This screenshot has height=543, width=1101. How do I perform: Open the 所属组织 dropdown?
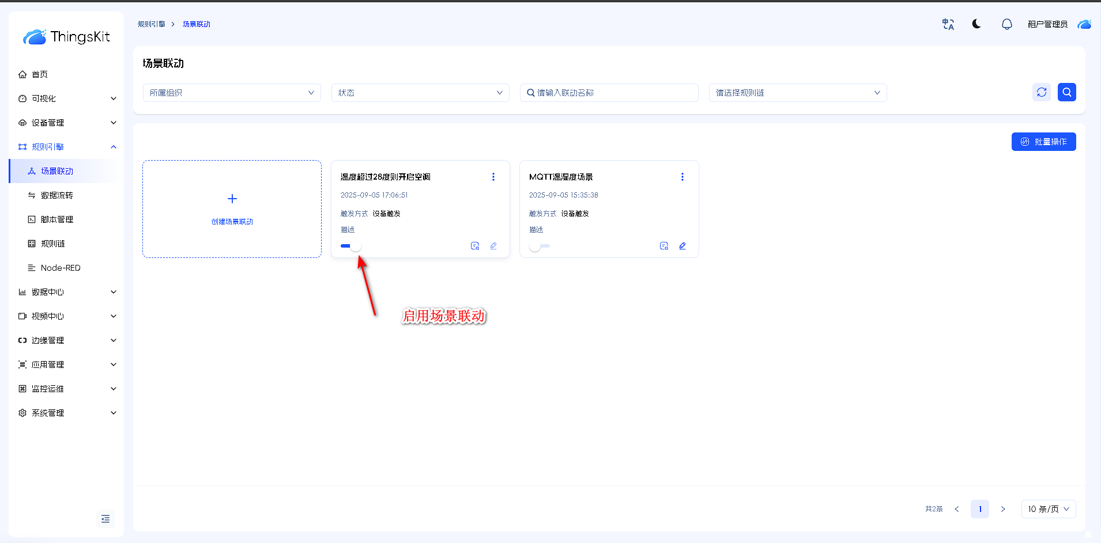[x=232, y=93]
